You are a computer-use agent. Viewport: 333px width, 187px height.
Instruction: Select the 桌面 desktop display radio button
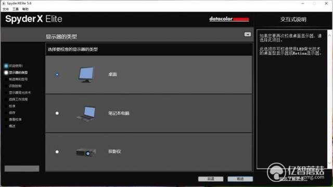(x=57, y=75)
